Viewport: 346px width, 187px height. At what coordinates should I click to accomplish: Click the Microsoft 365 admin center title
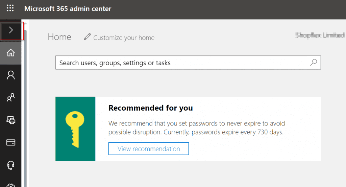coord(68,8)
